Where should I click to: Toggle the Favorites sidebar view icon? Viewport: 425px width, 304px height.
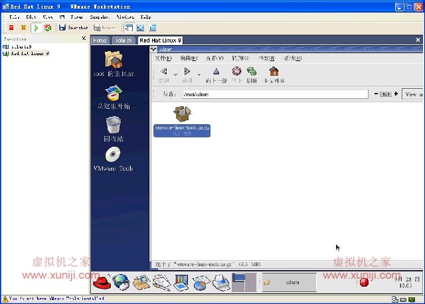point(129,28)
